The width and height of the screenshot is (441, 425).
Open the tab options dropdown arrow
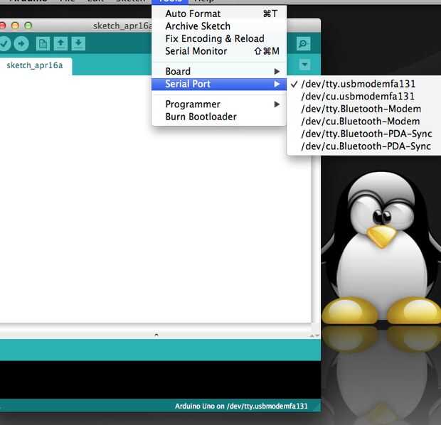(x=304, y=65)
